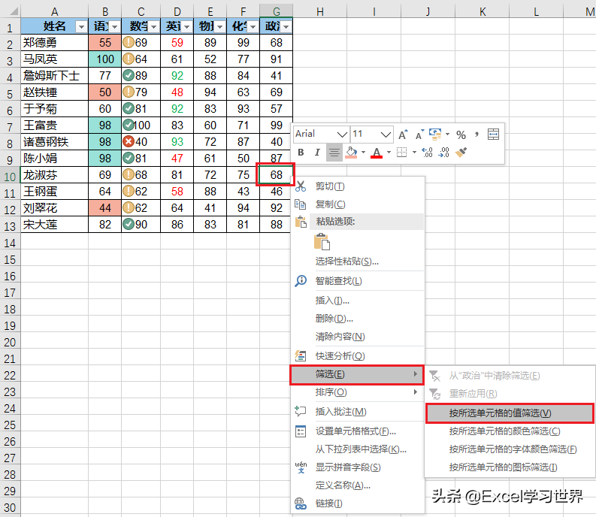Choose 定义名称(A)... define name
This screenshot has height=517, width=596.
[358, 485]
